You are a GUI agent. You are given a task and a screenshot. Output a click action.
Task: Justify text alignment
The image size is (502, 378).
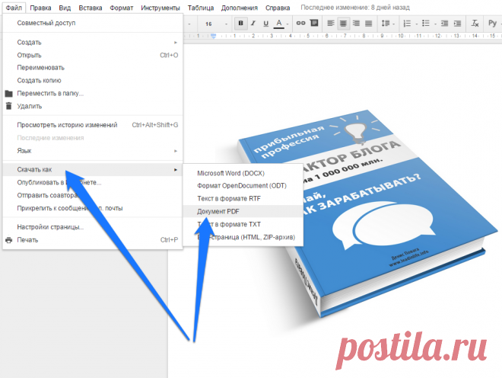pos(370,24)
